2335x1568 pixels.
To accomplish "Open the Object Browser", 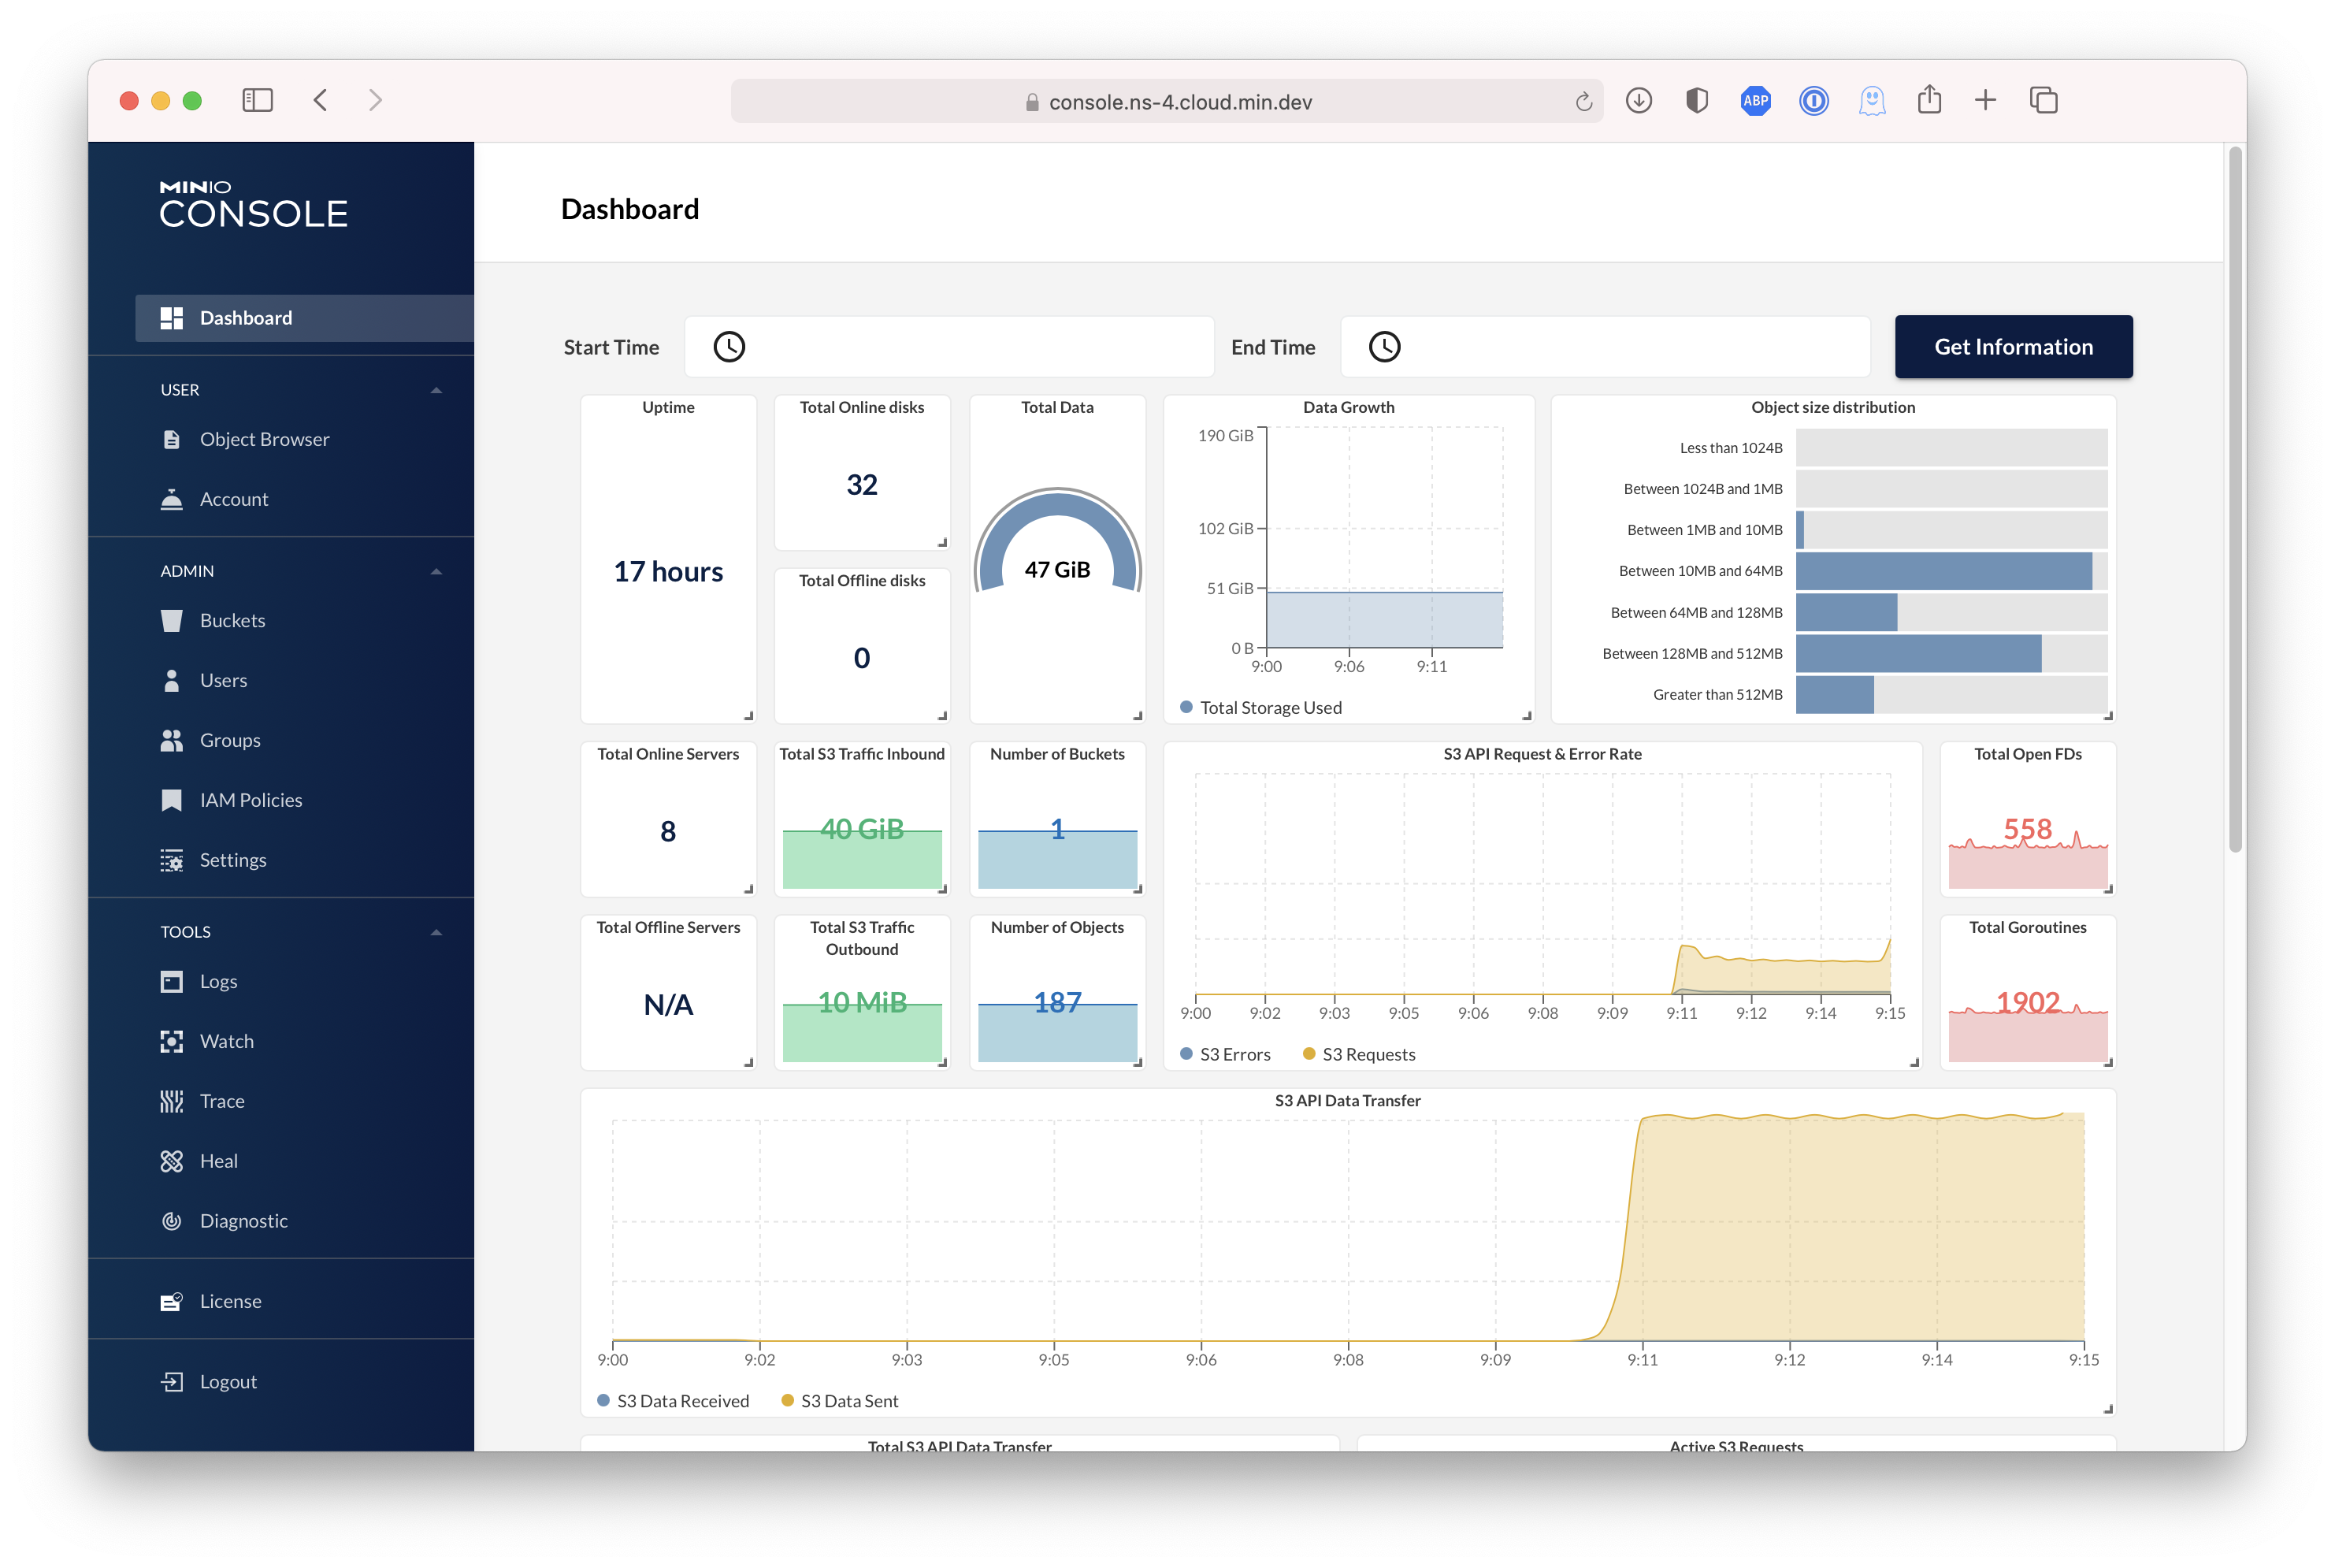I will pos(264,439).
